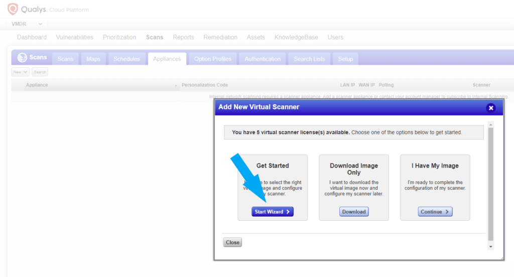This screenshot has width=514, height=277.
Task: Click the Download button
Action: [x=354, y=212]
